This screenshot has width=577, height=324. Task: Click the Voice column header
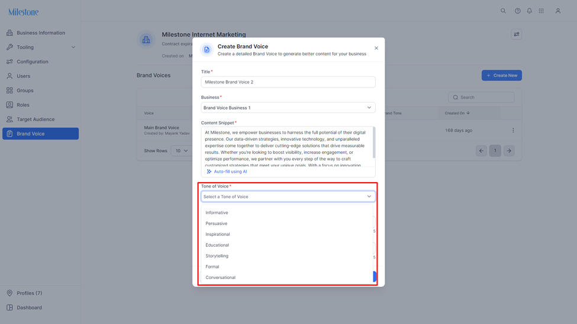pyautogui.click(x=149, y=113)
